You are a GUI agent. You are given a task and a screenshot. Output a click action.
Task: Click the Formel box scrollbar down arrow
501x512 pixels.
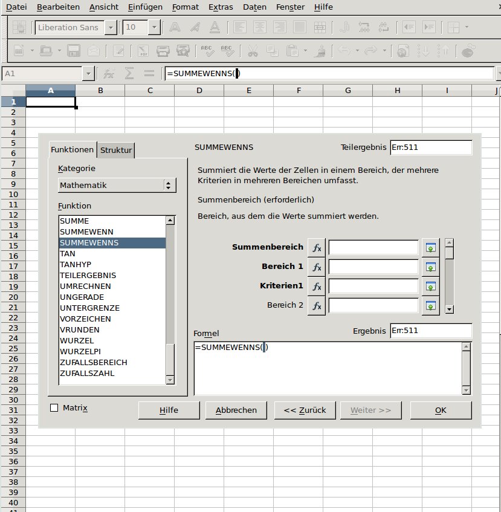point(466,390)
